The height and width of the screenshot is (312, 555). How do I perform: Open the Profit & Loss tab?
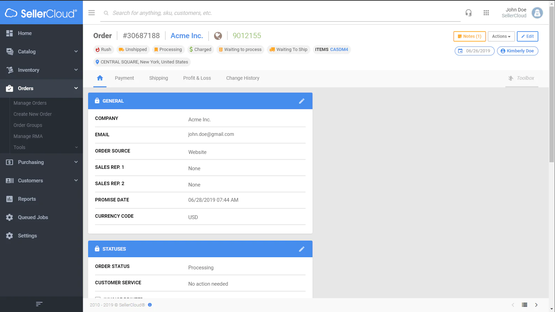click(x=197, y=78)
